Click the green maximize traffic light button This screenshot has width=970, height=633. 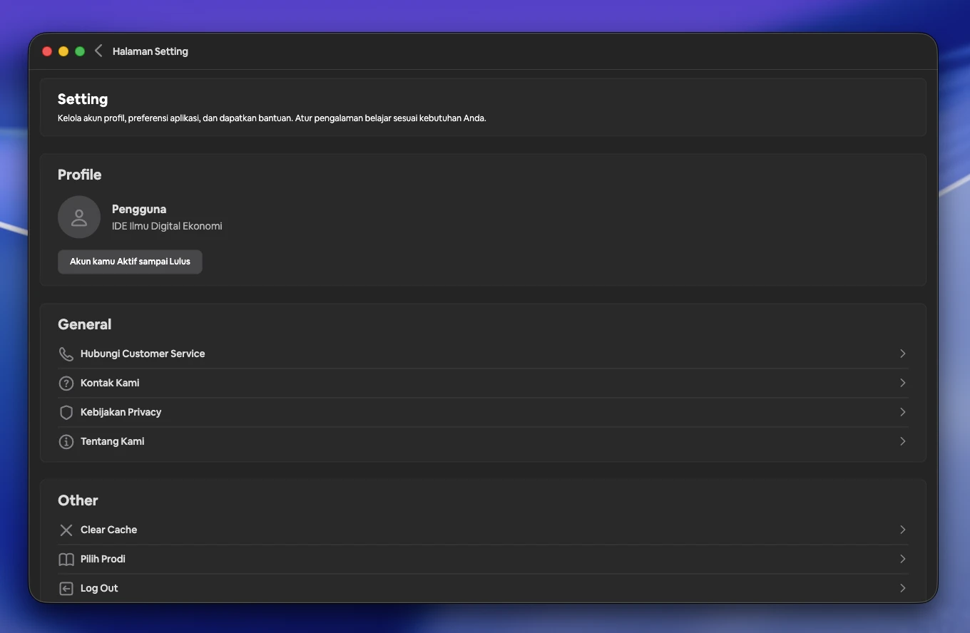pyautogui.click(x=80, y=51)
